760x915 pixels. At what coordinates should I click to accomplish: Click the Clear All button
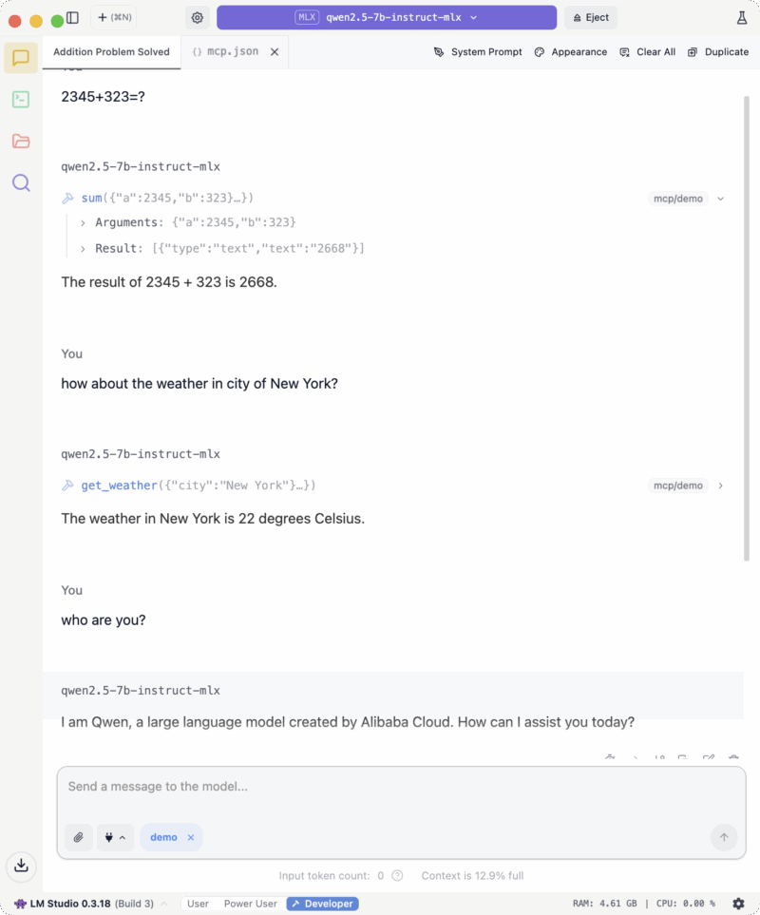pos(648,52)
